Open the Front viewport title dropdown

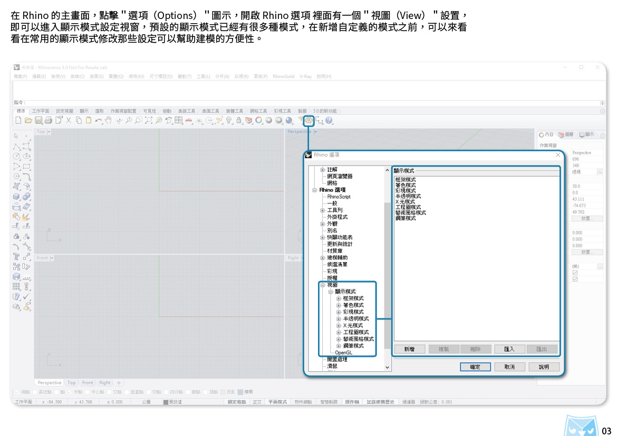(x=52, y=258)
